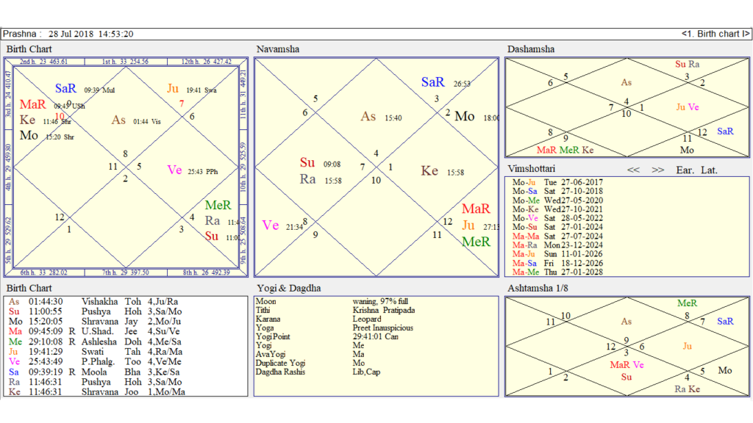This screenshot has height=423, width=753.
Task: Select the Mo-Me dasha row dated 27-05-2020
Action: point(557,200)
